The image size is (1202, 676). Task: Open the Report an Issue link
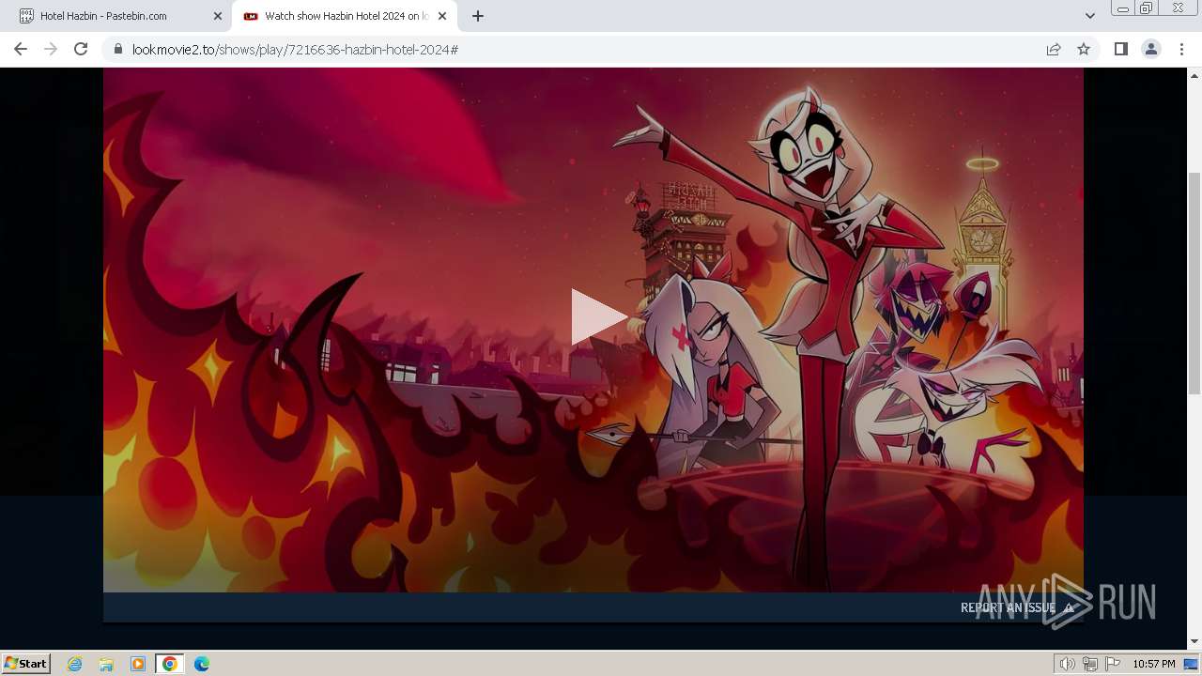pyautogui.click(x=1017, y=607)
